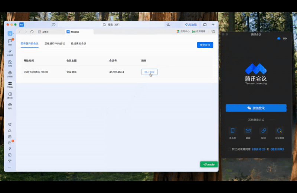Click 加入会议 for meeting 会议测试
This screenshot has width=297, height=193.
pos(150,72)
